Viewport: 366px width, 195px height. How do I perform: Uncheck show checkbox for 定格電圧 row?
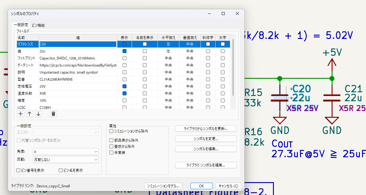124,86
